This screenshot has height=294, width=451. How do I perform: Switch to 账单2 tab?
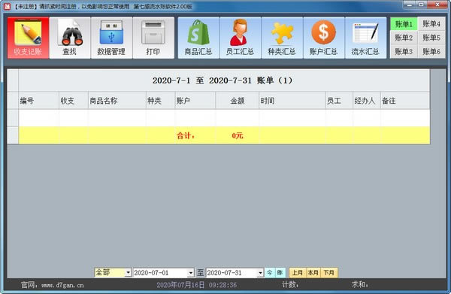coord(404,38)
